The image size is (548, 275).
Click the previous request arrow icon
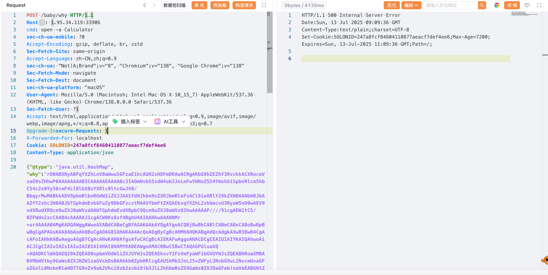tap(144, 5)
